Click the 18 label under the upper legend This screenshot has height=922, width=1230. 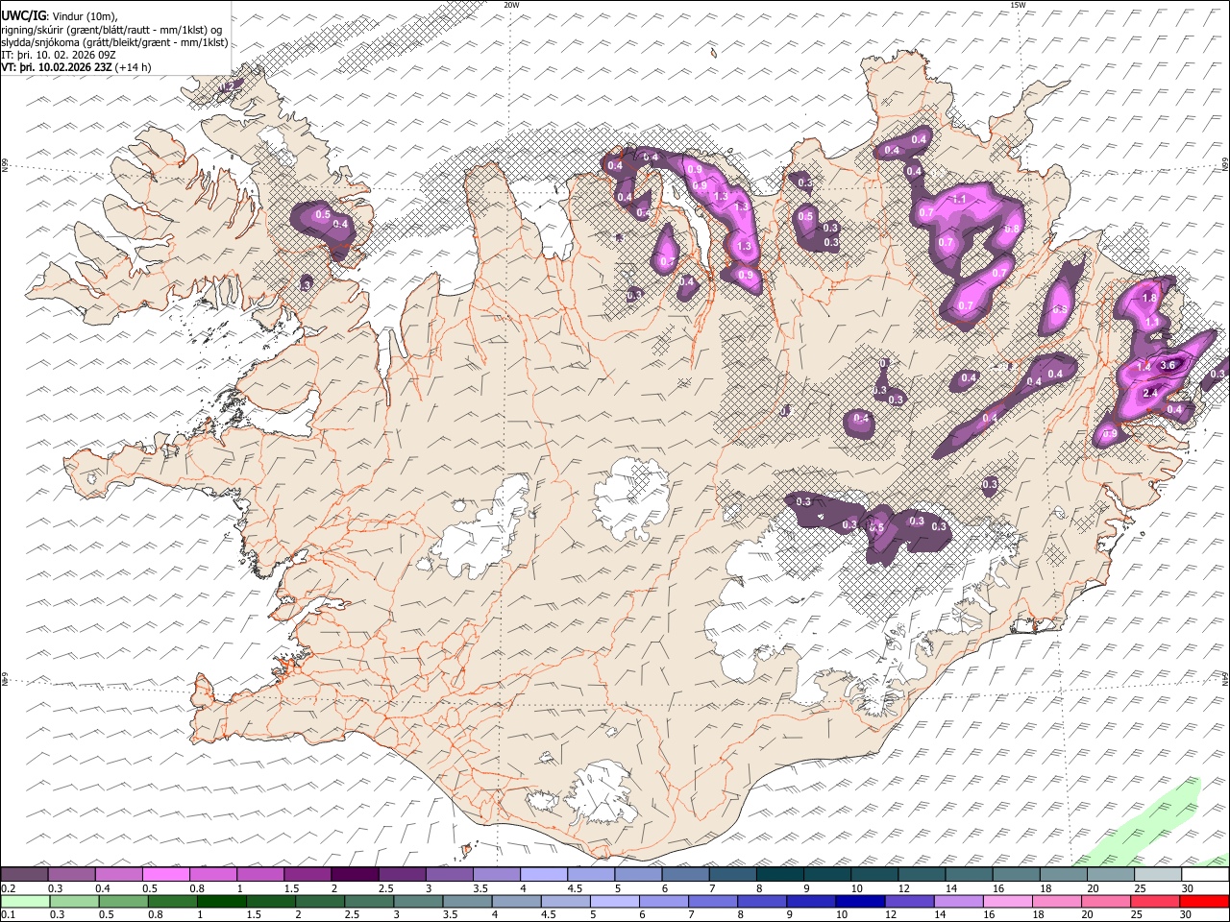click(x=1046, y=888)
